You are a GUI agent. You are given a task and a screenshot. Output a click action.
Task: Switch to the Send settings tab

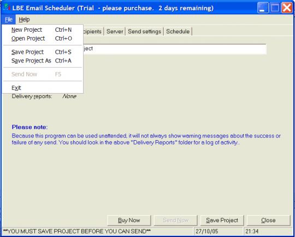tap(144, 32)
